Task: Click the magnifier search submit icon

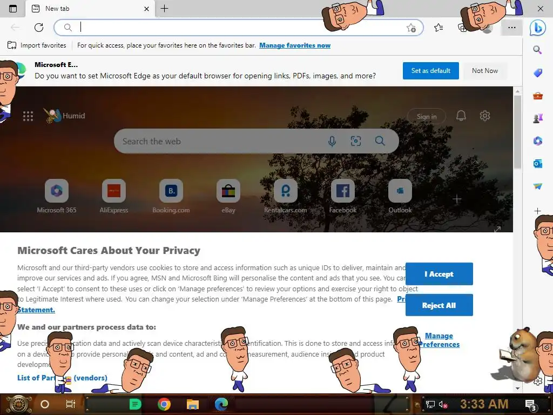Action: (380, 141)
